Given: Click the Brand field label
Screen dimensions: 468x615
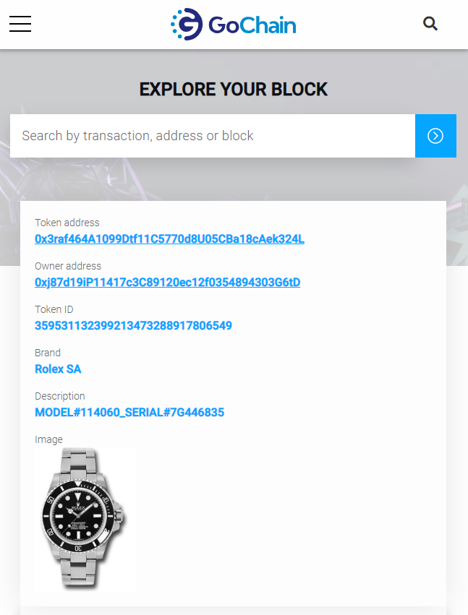Looking at the screenshot, I should click(x=48, y=353).
